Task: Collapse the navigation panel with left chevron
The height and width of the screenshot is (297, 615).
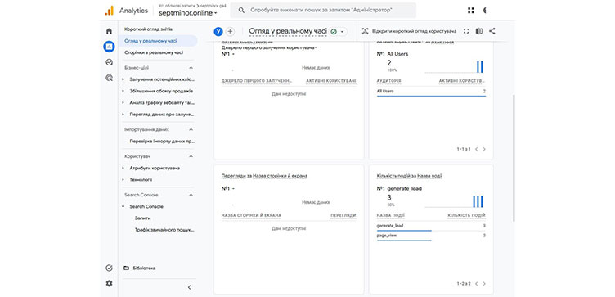Action: tap(190, 287)
